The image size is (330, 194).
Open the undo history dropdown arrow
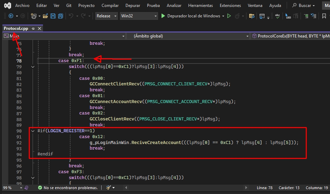point(77,16)
